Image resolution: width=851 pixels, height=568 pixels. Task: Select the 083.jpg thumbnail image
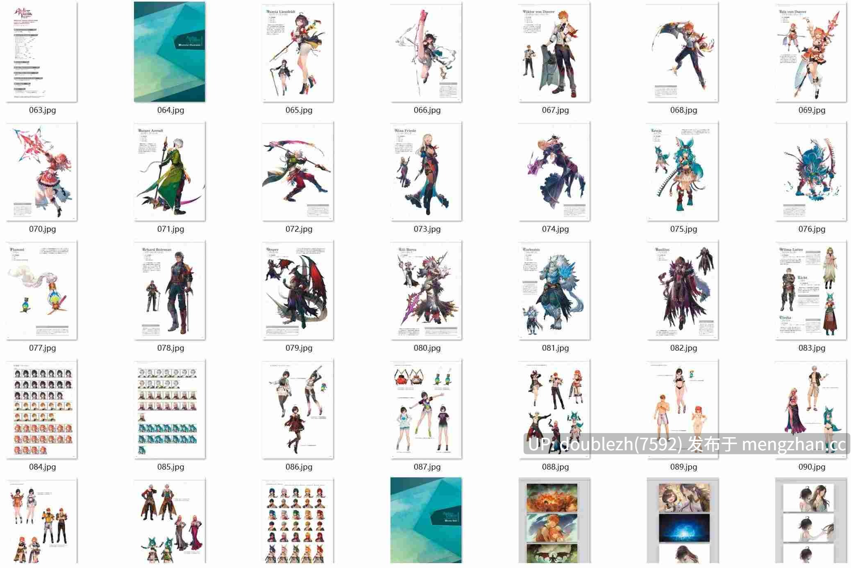click(x=811, y=290)
